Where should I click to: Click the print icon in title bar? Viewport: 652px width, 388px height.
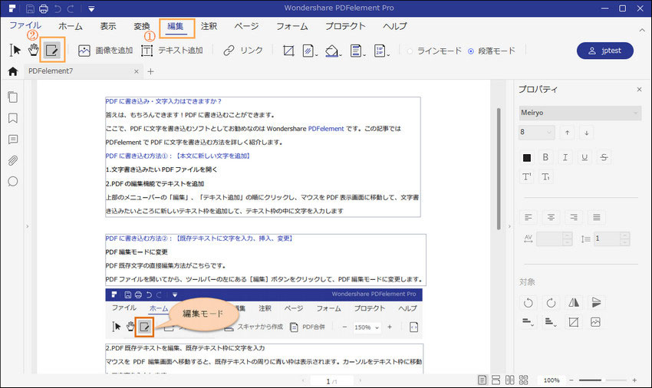coord(43,8)
